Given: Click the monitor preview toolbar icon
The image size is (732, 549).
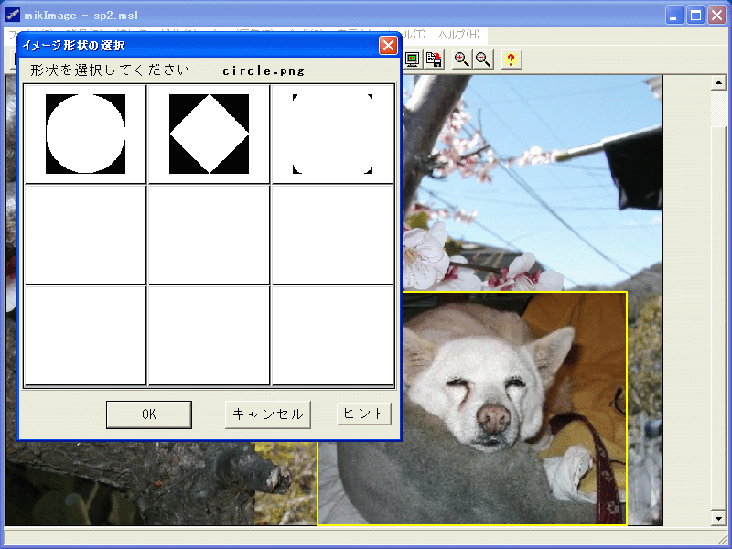Looking at the screenshot, I should [x=412, y=59].
